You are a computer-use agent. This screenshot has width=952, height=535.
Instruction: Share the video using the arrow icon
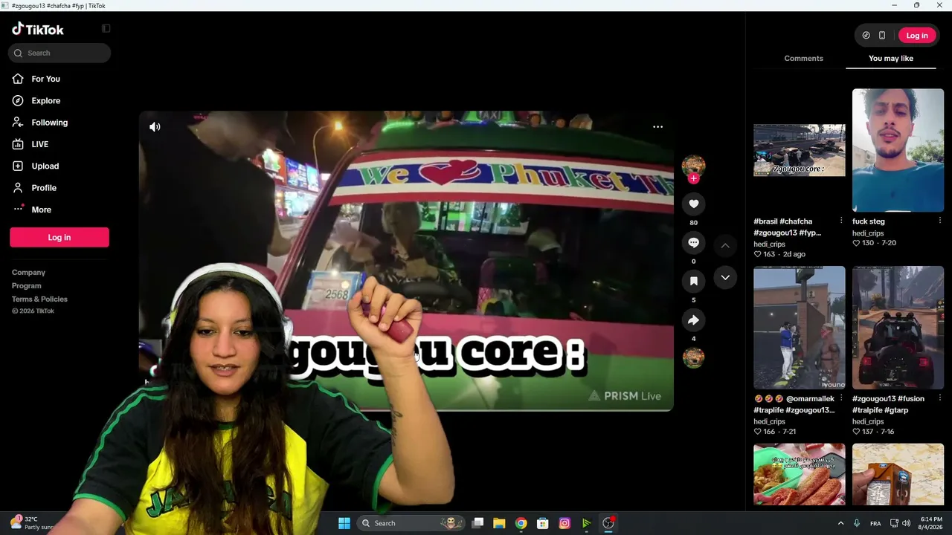(693, 320)
